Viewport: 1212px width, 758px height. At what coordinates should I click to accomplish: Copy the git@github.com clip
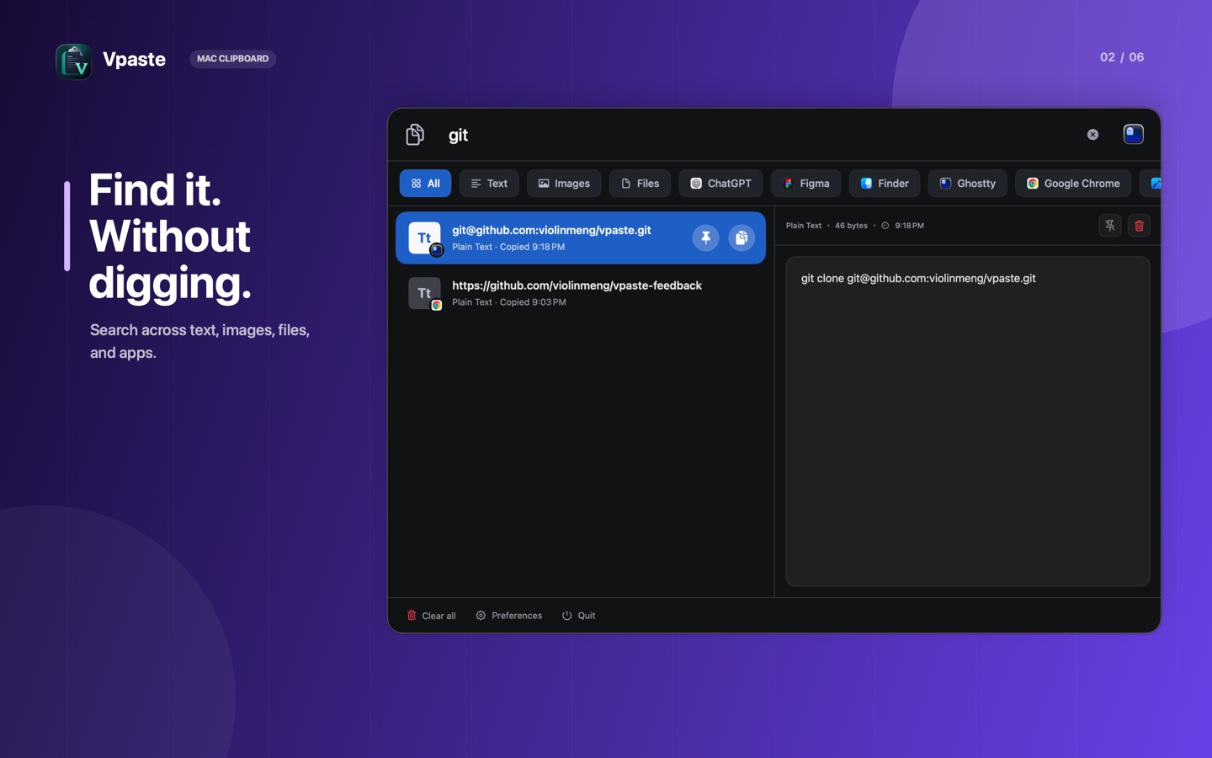[x=742, y=238]
